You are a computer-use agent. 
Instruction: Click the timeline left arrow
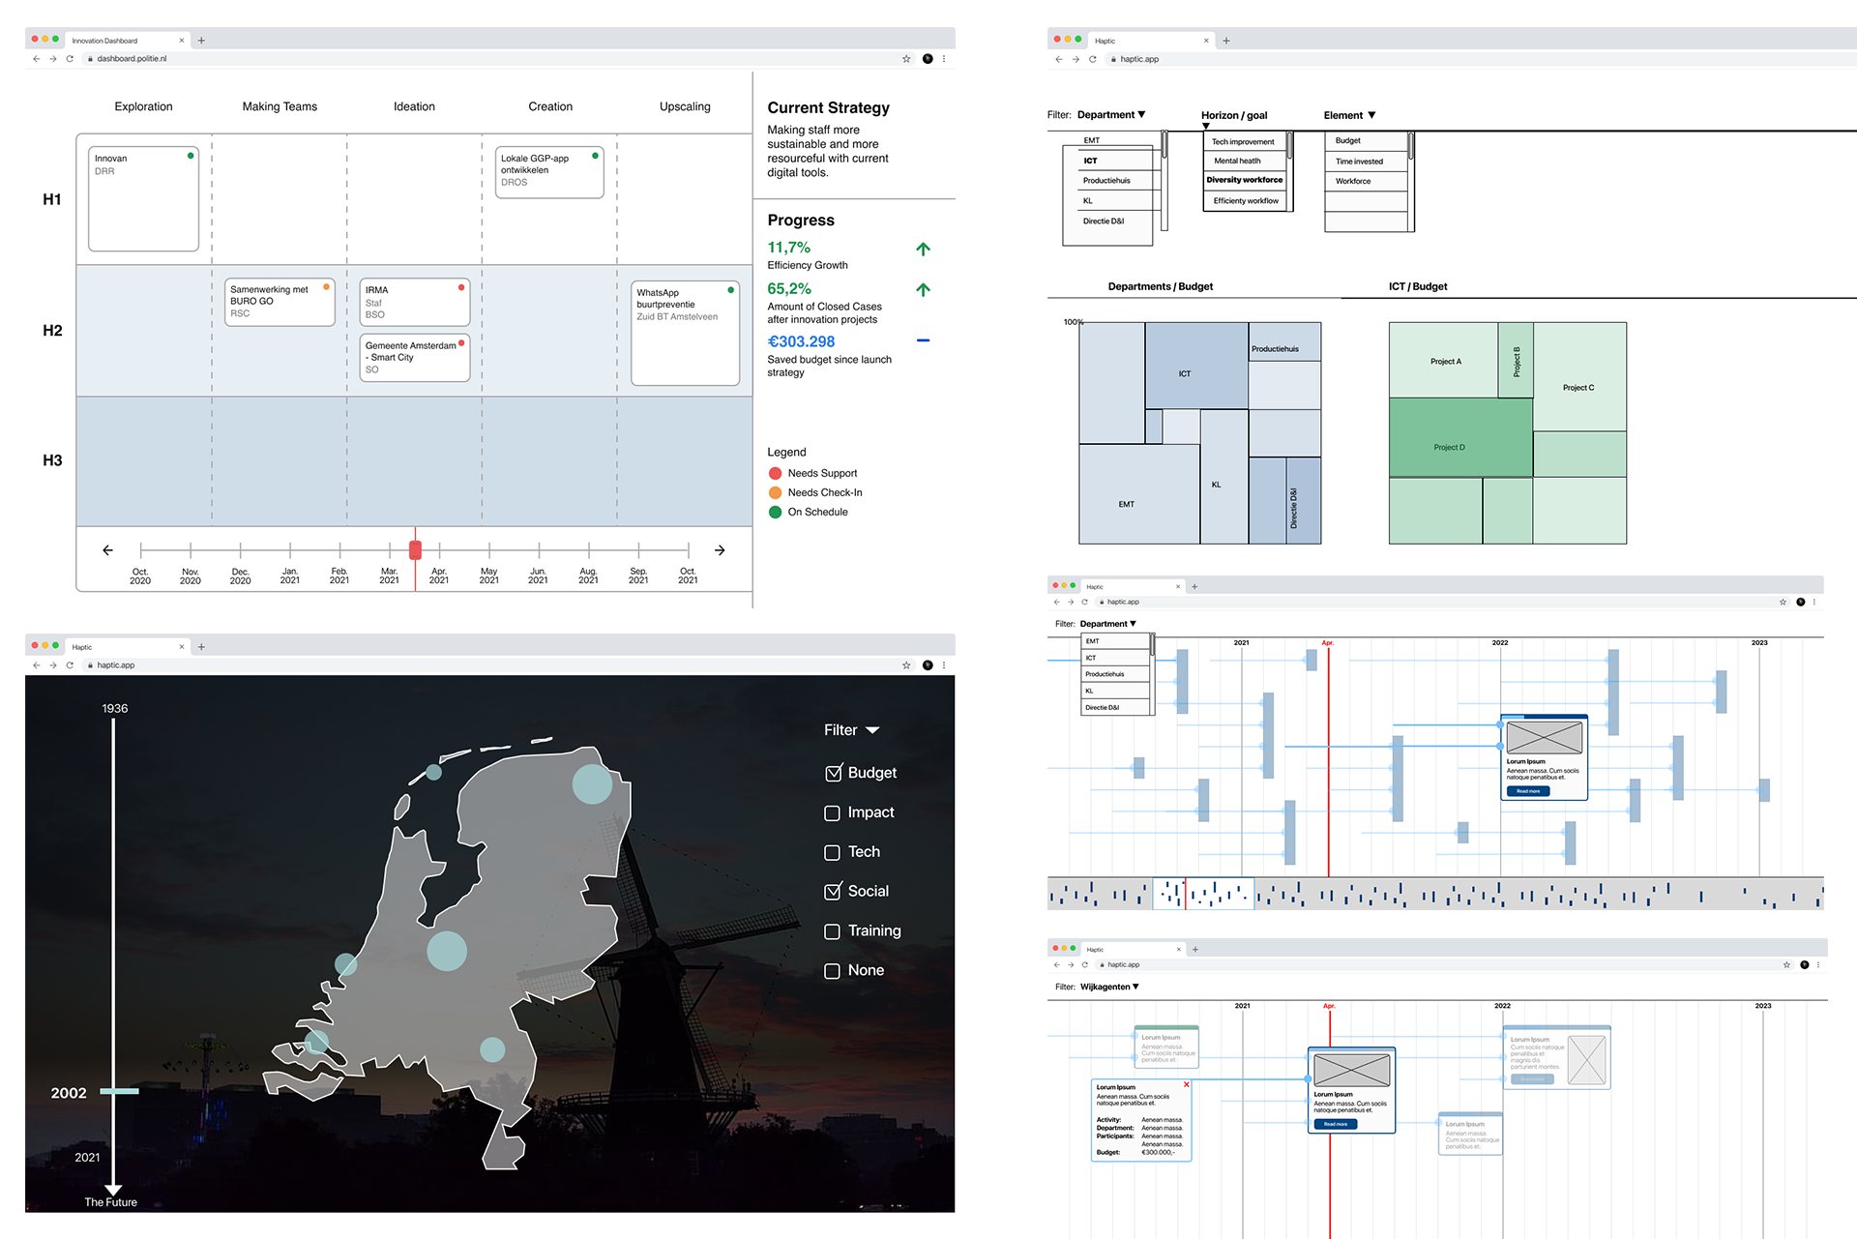(x=107, y=550)
